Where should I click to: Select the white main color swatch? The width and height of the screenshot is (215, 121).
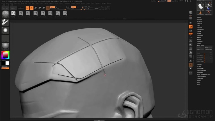7,63
